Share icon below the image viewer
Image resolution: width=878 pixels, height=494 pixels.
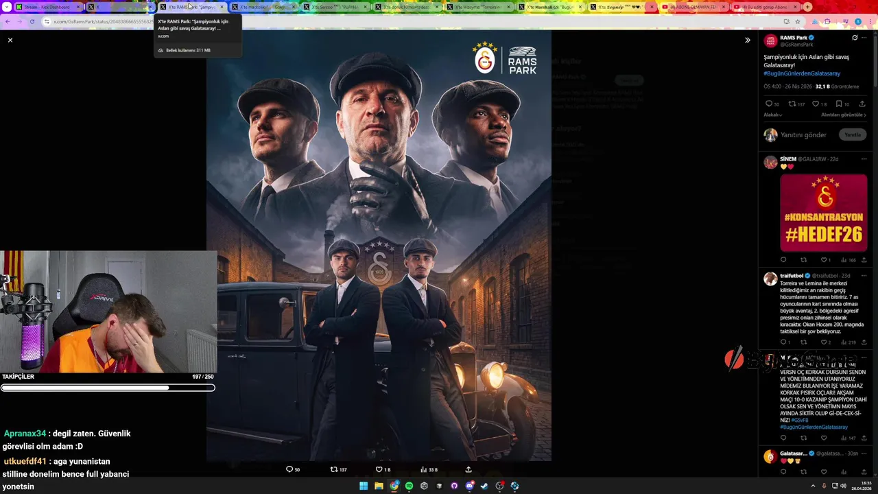tap(468, 469)
